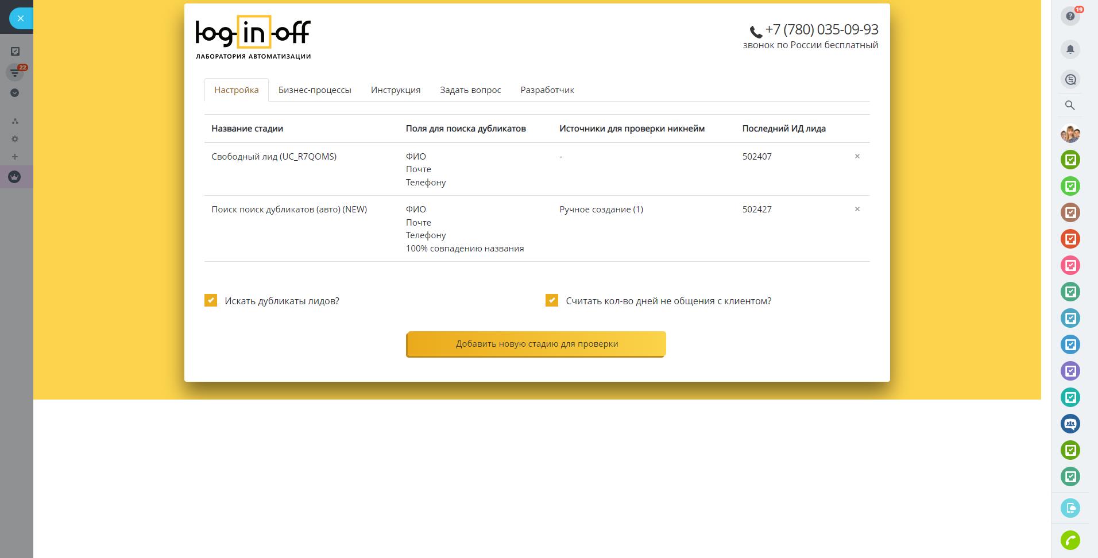
Task: Open the brown task chat icon
Action: pos(1070,212)
